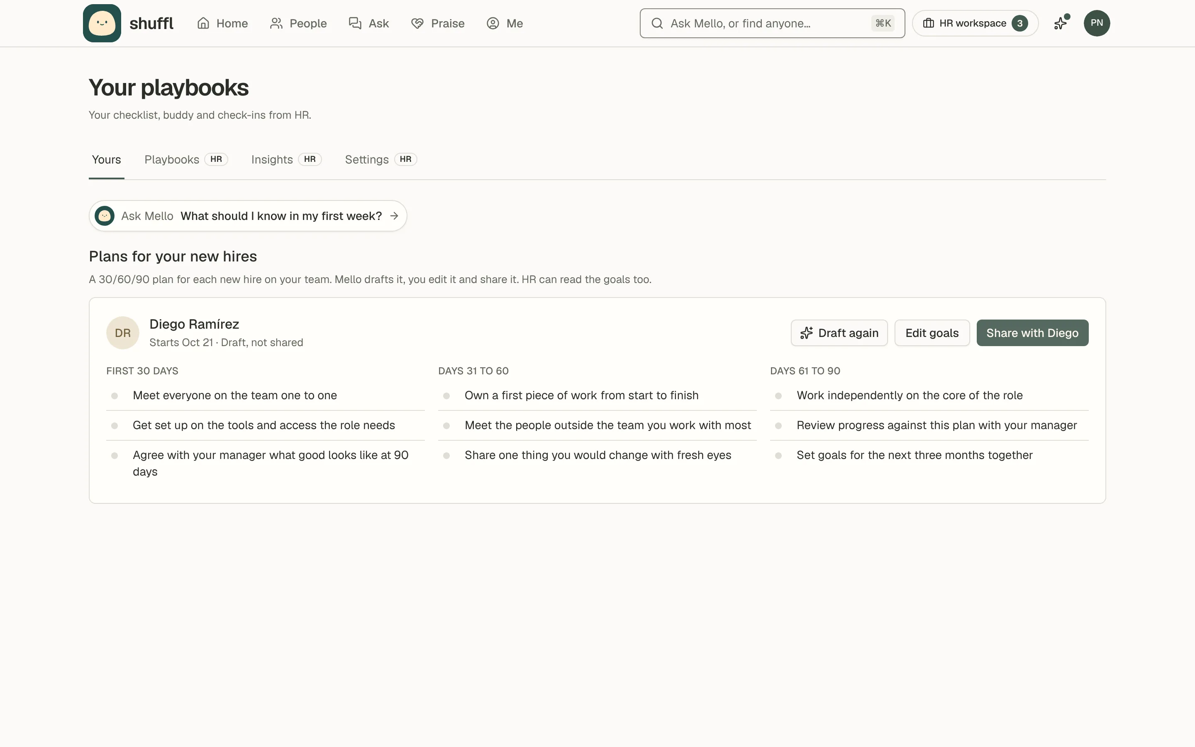Image resolution: width=1195 pixels, height=747 pixels.
Task: Click the shuffl mascot logo
Action: pos(102,23)
